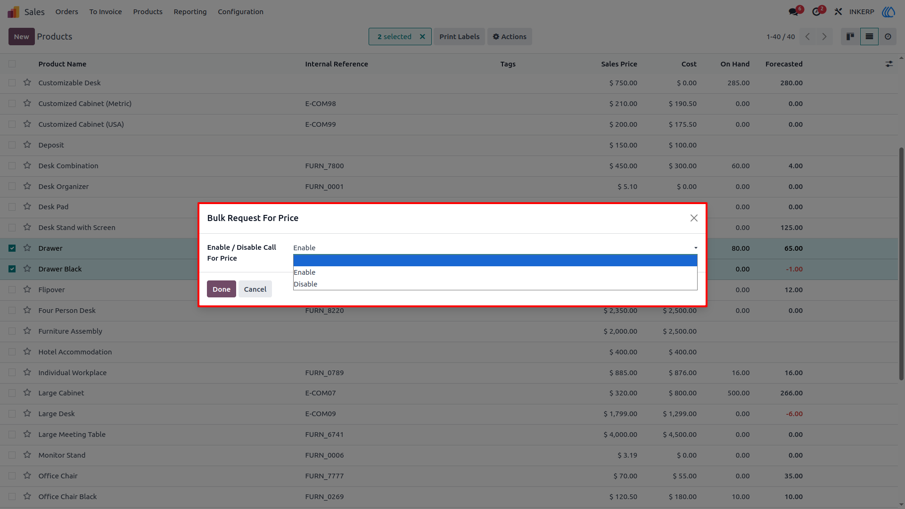Open the Reporting menu
Image resolution: width=905 pixels, height=509 pixels.
[x=190, y=12]
